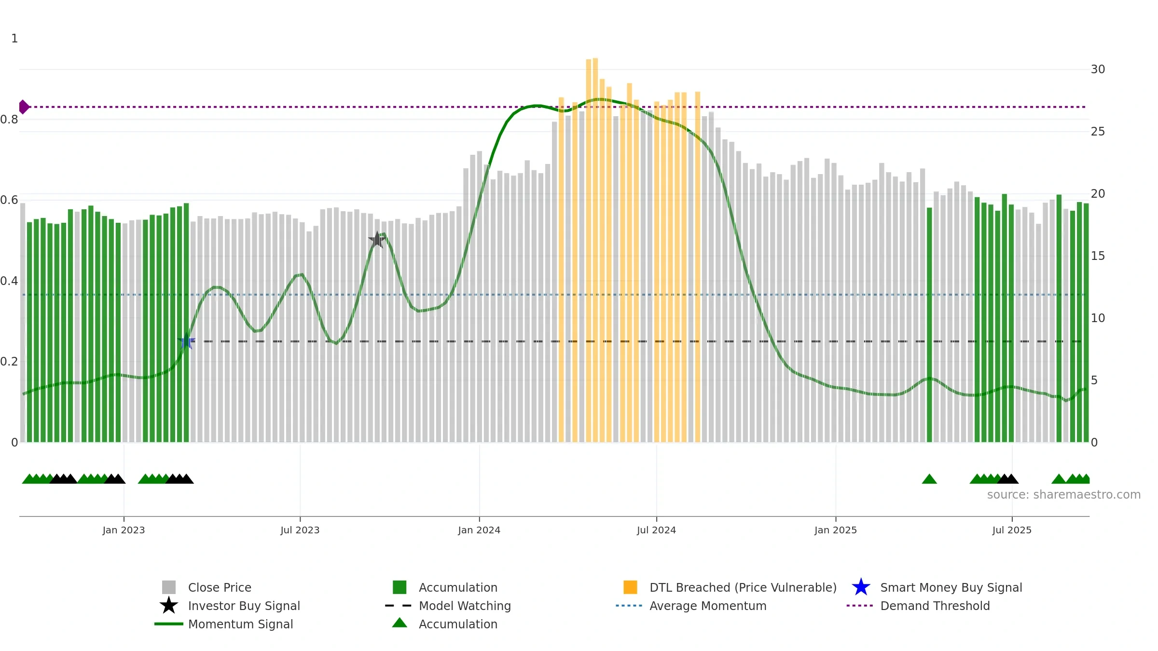Toggle the Demand Threshold legend entry

[935, 606]
